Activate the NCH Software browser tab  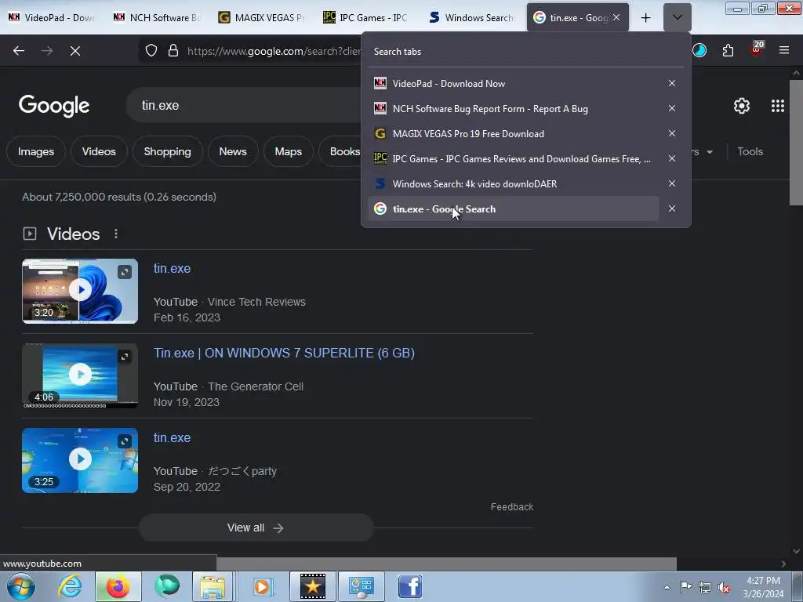coord(157,17)
